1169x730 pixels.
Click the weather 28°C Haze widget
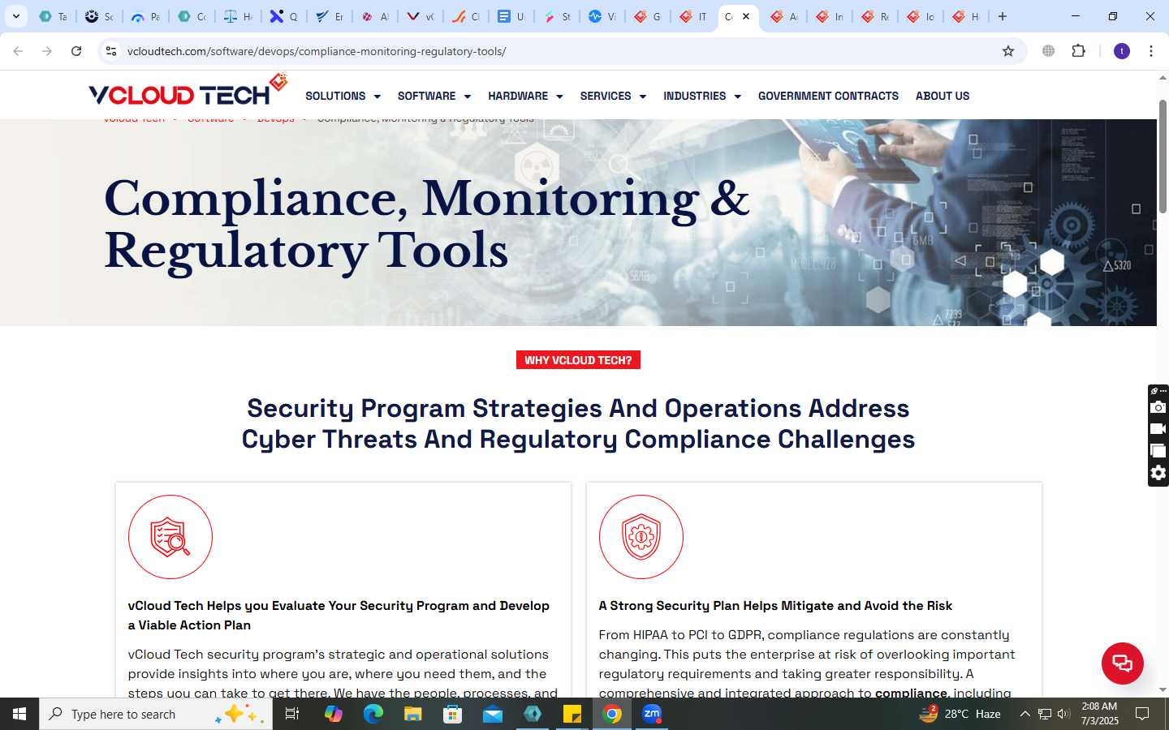coord(960,714)
